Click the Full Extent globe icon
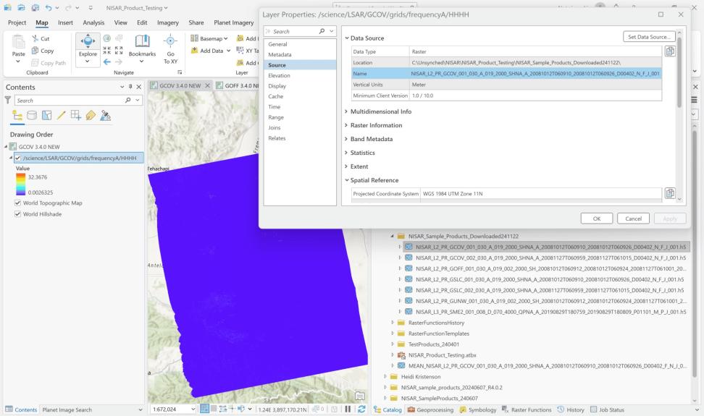This screenshot has width=704, height=416. (107, 38)
